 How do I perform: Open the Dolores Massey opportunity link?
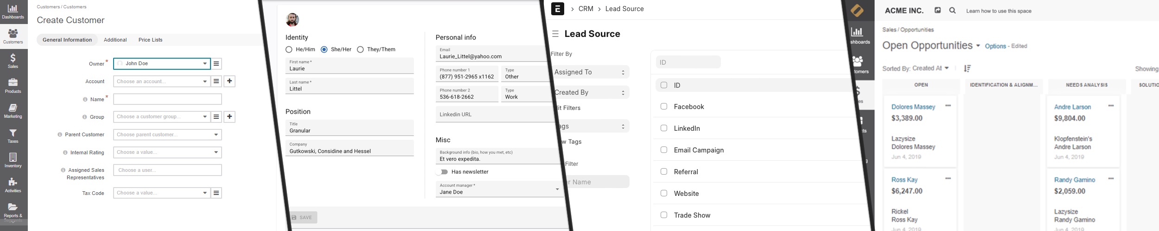pos(913,107)
